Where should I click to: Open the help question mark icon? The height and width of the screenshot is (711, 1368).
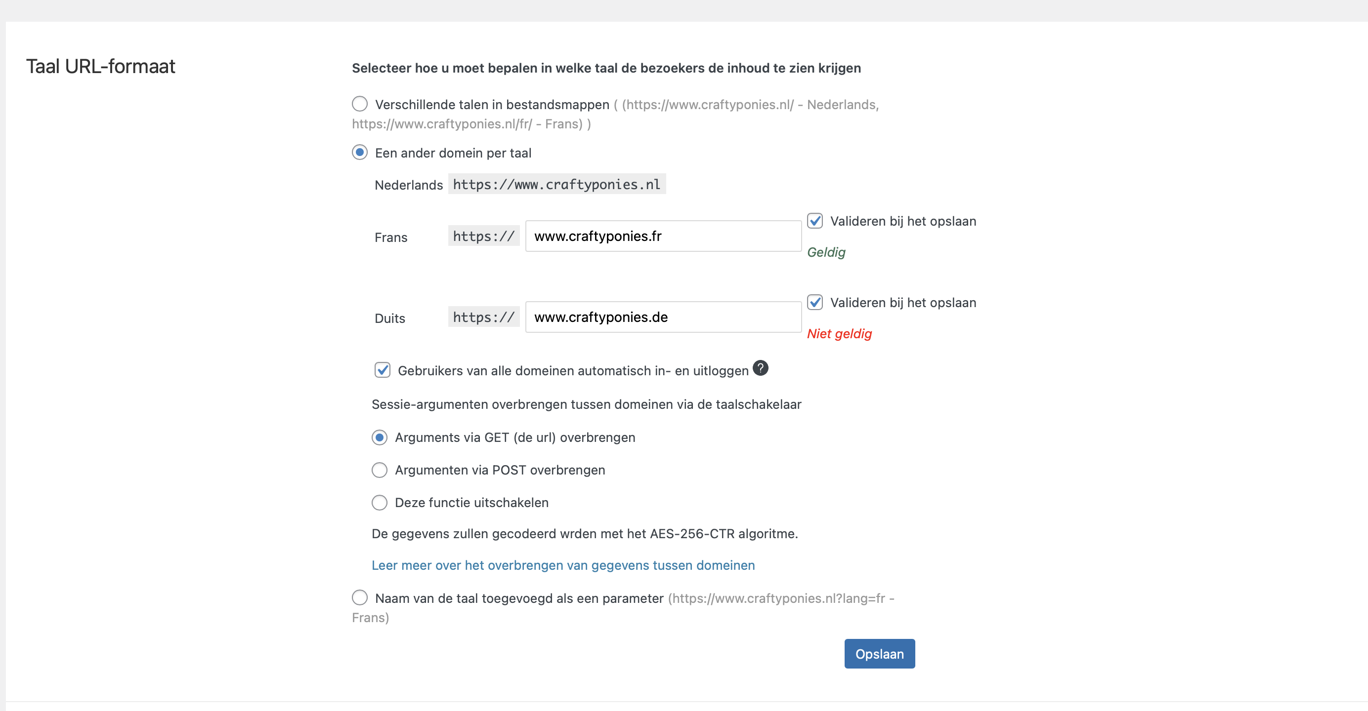click(x=760, y=368)
